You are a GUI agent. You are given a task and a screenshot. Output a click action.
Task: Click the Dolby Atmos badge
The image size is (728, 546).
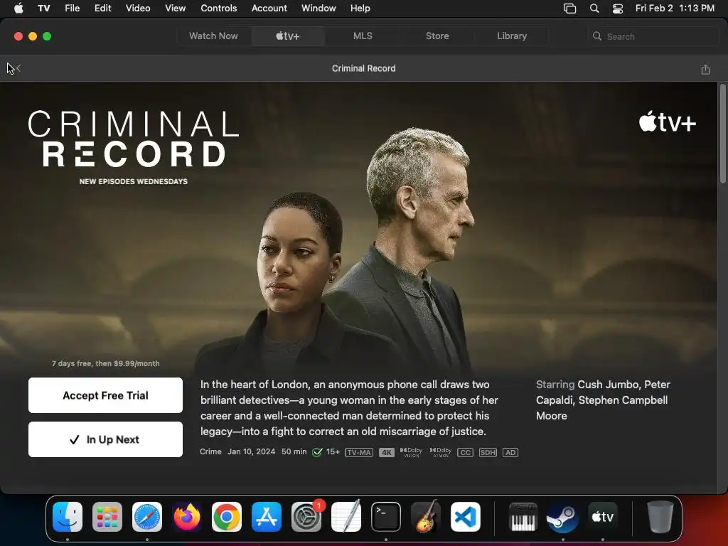click(440, 452)
